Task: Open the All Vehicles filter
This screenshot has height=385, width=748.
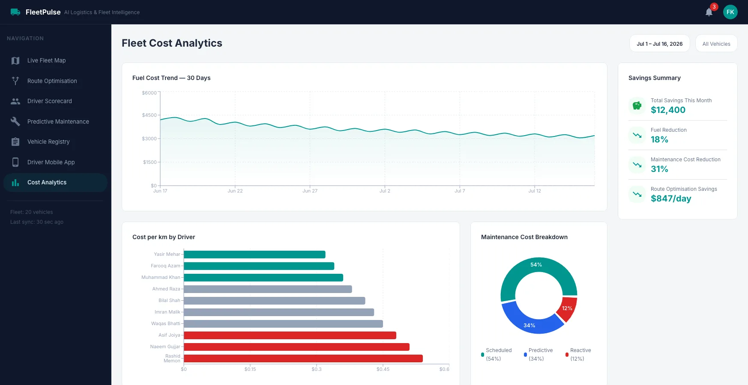Action: click(x=716, y=43)
